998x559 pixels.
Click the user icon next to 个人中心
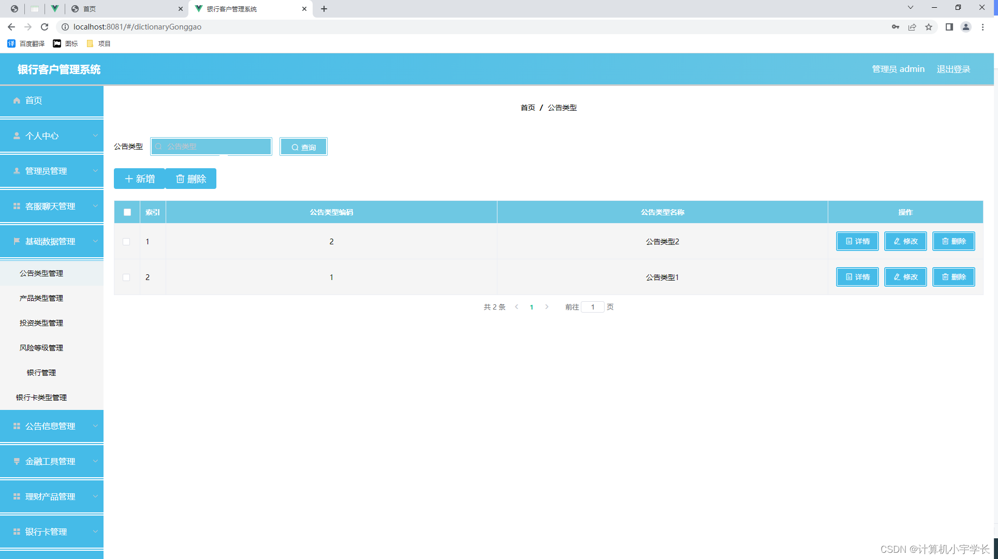pos(17,136)
